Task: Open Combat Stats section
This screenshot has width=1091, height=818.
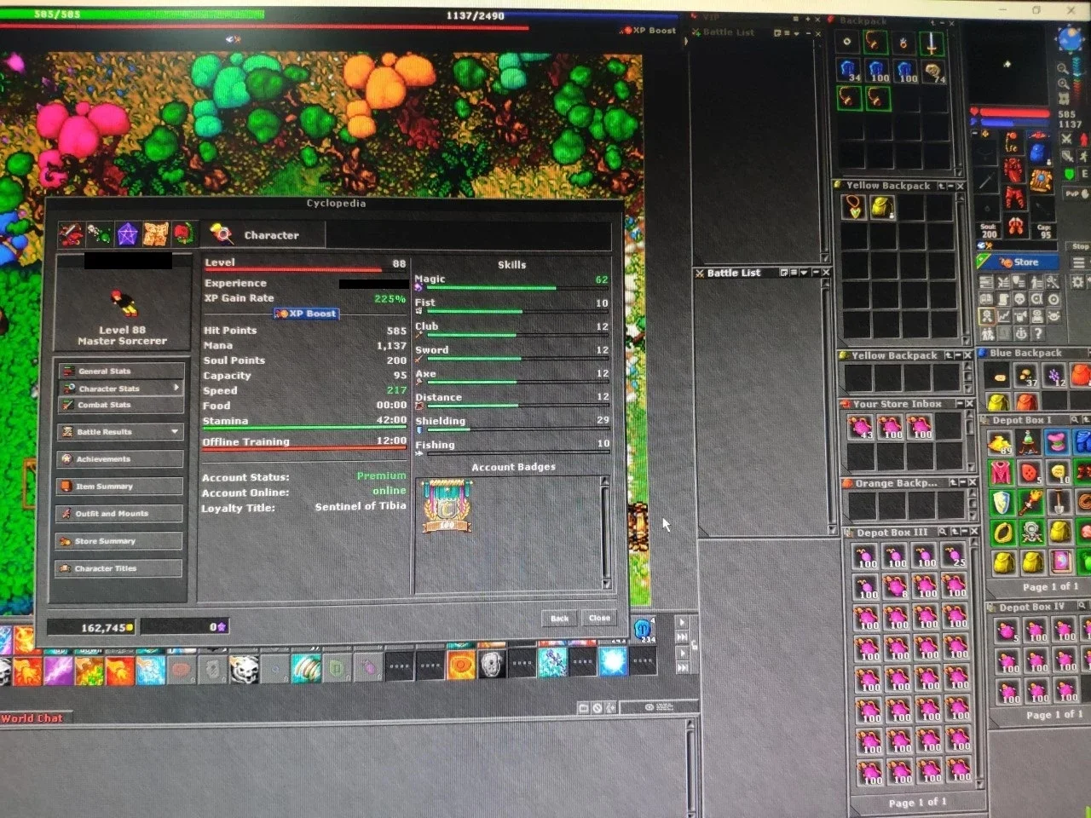Action: [120, 405]
